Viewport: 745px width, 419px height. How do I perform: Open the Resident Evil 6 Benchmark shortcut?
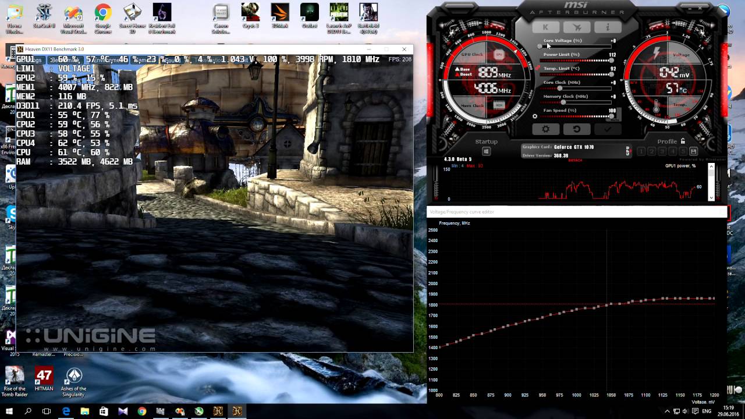click(162, 19)
